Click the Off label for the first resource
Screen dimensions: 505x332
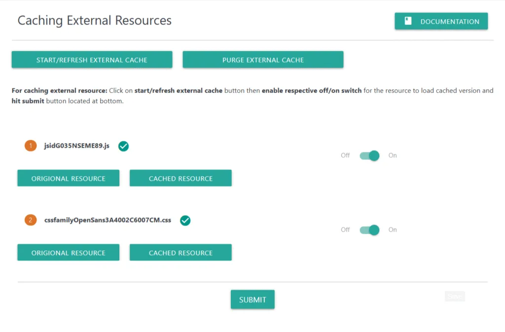point(345,155)
